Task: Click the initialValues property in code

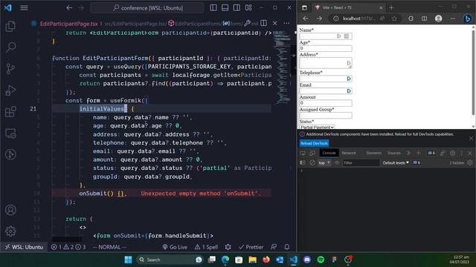Action: [102, 109]
